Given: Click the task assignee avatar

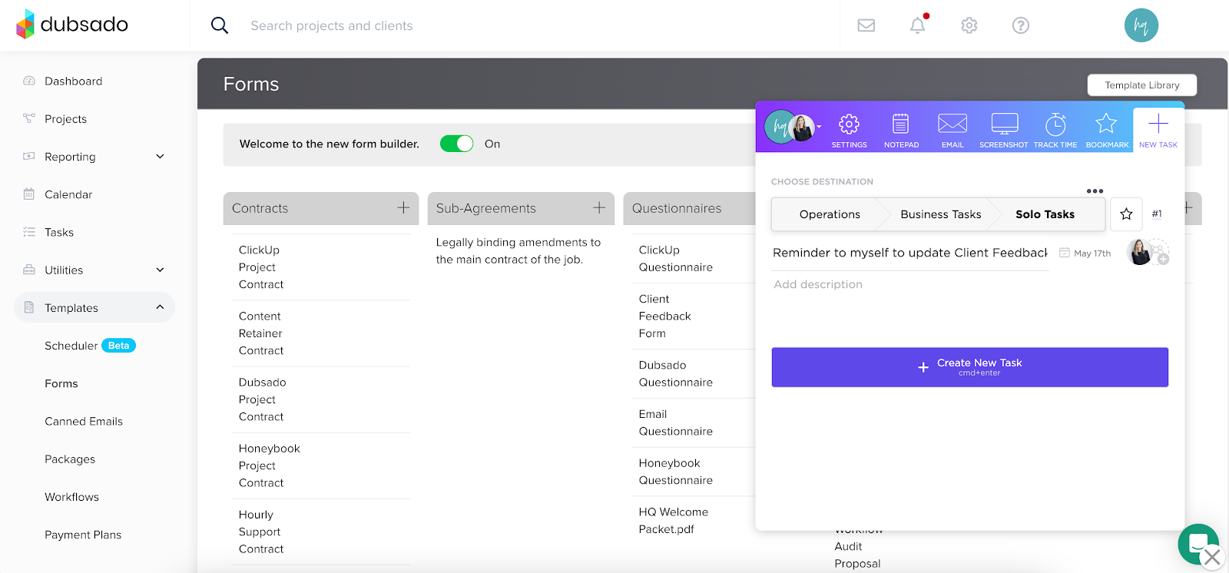Looking at the screenshot, I should [x=1140, y=252].
